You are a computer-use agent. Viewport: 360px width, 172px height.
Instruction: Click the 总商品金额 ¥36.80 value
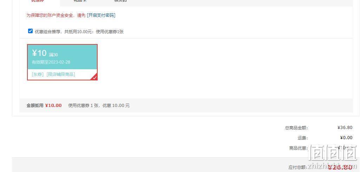345,128
